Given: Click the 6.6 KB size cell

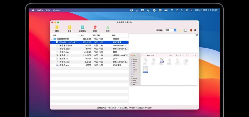Looking at the screenshot, I should [88, 62].
